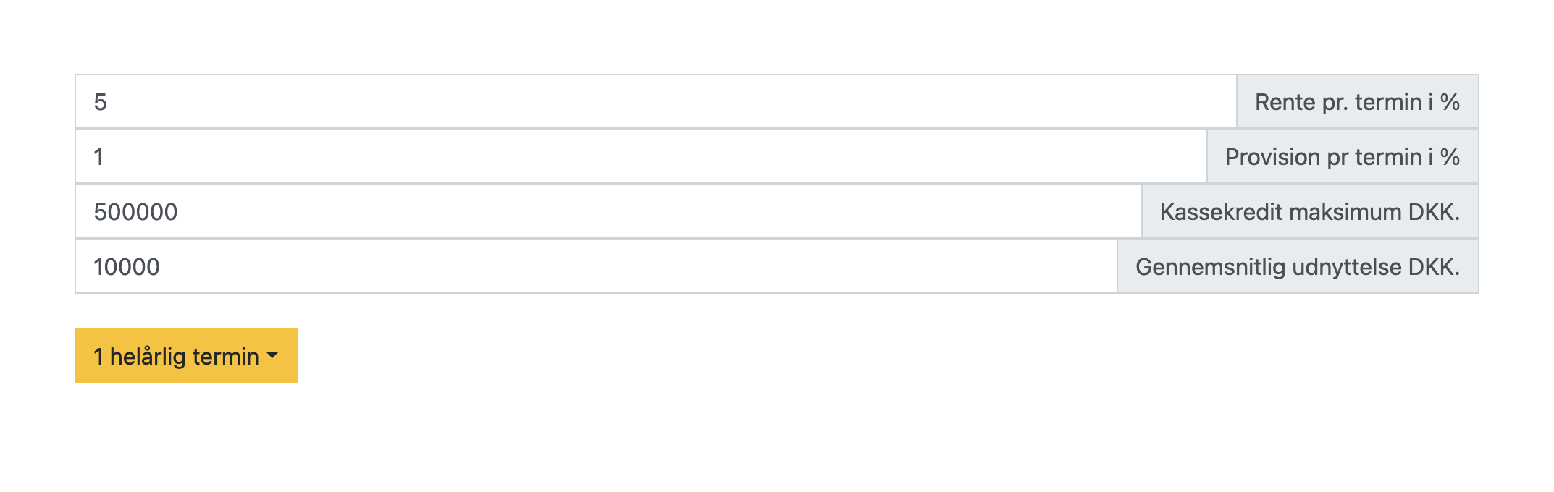Image resolution: width=1554 pixels, height=492 pixels.
Task: Click on the value 5 in the interest field
Action: pyautogui.click(x=101, y=102)
